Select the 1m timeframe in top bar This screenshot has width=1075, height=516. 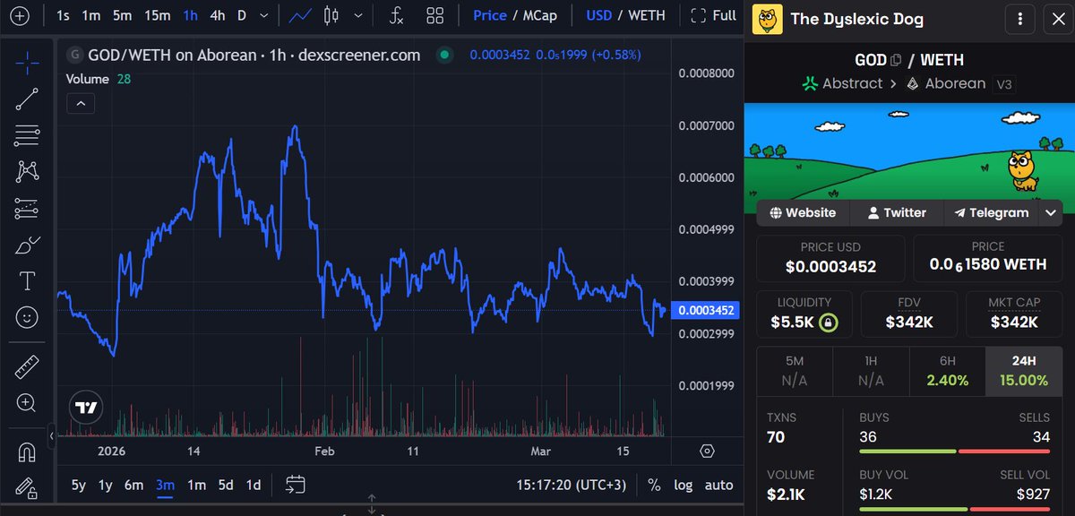point(91,15)
